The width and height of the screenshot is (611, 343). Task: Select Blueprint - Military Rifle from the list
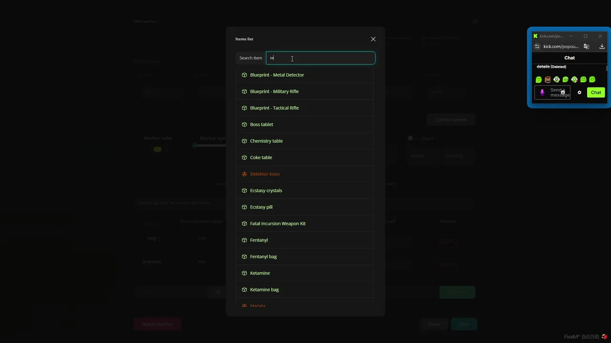[305, 91]
